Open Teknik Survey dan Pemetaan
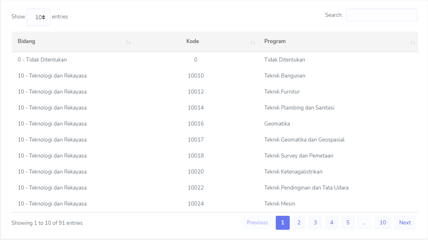 tap(299, 155)
